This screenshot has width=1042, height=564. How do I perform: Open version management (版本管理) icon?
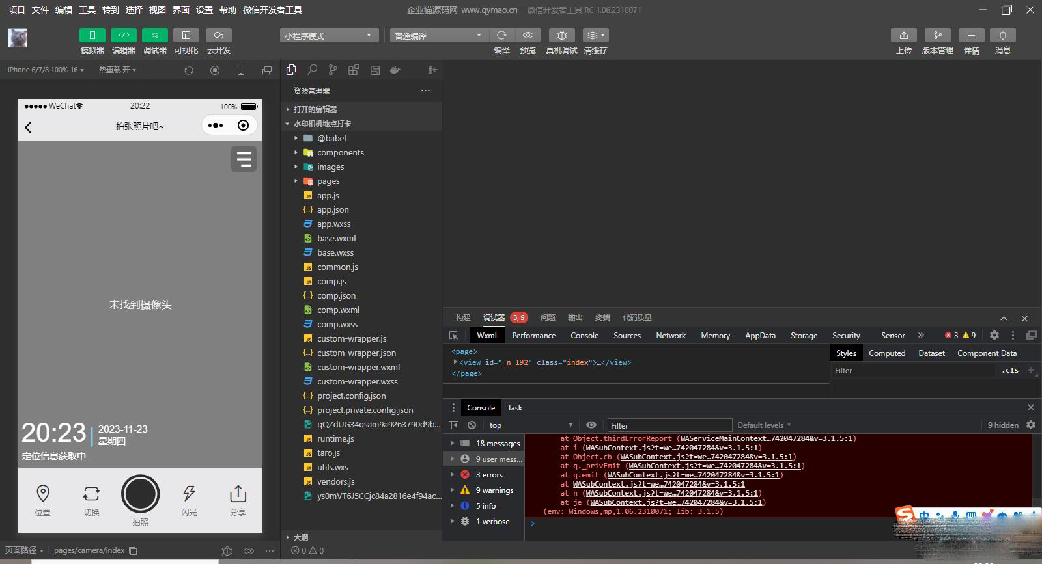click(937, 35)
